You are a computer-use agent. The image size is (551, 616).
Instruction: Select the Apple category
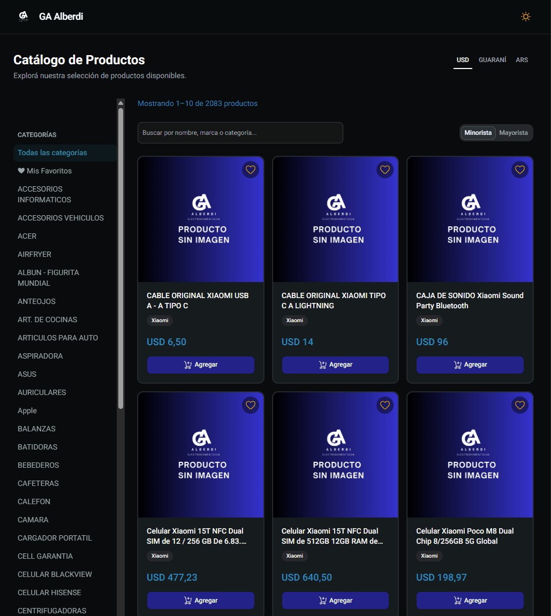tap(65, 410)
